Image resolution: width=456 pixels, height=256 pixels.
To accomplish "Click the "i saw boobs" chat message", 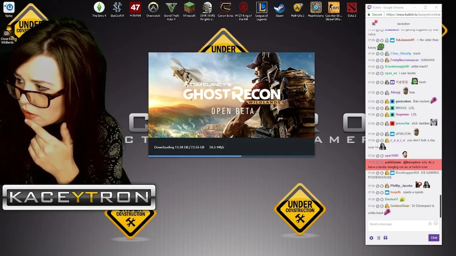I will 407,73.
